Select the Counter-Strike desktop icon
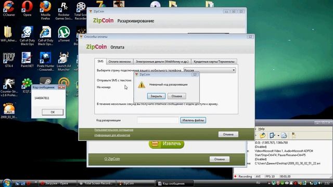333x187 pixels. pyautogui.click(x=9, y=87)
